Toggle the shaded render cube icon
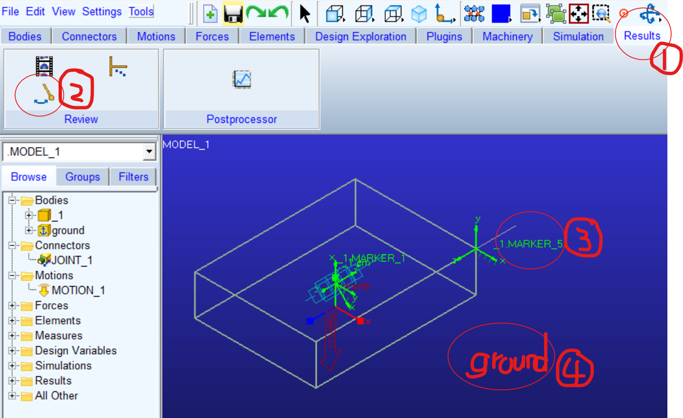The image size is (683, 418). pyautogui.click(x=419, y=14)
